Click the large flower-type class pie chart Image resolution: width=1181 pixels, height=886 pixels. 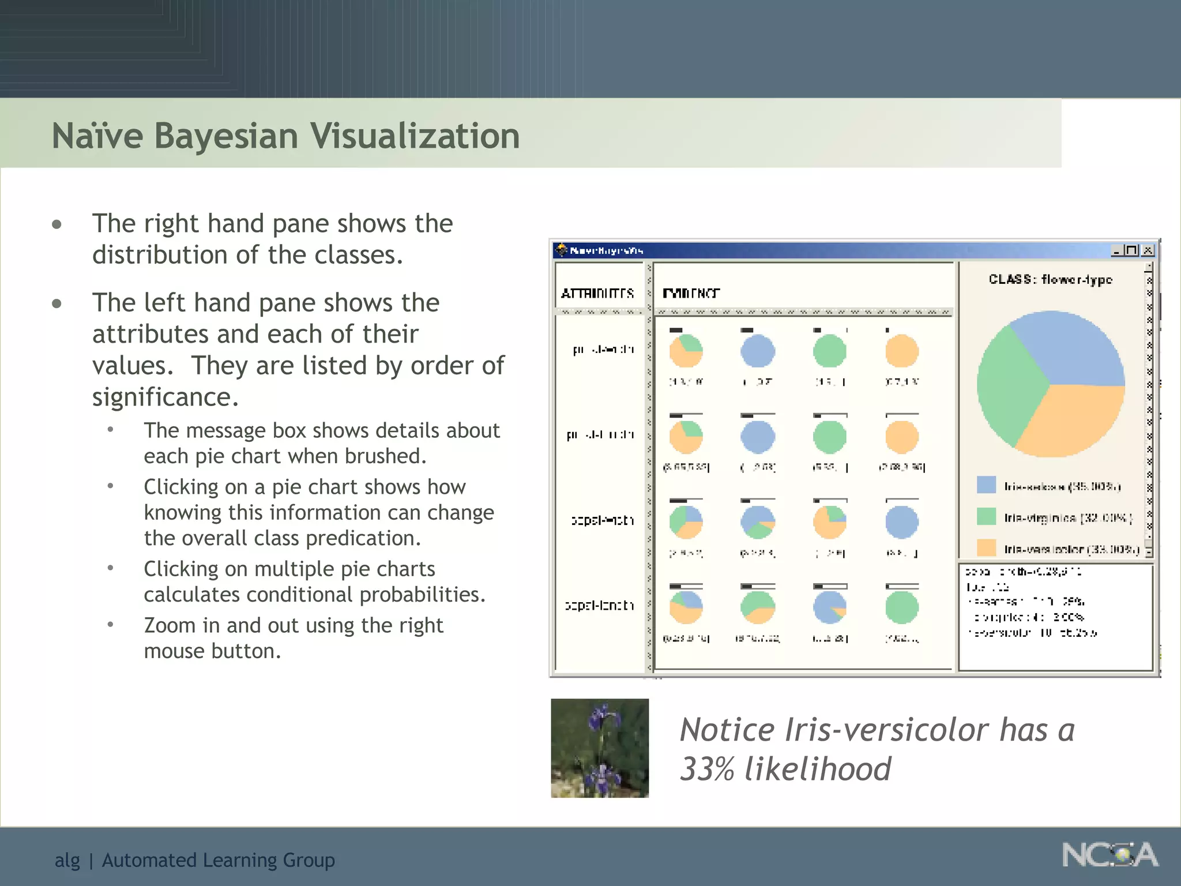(1051, 384)
